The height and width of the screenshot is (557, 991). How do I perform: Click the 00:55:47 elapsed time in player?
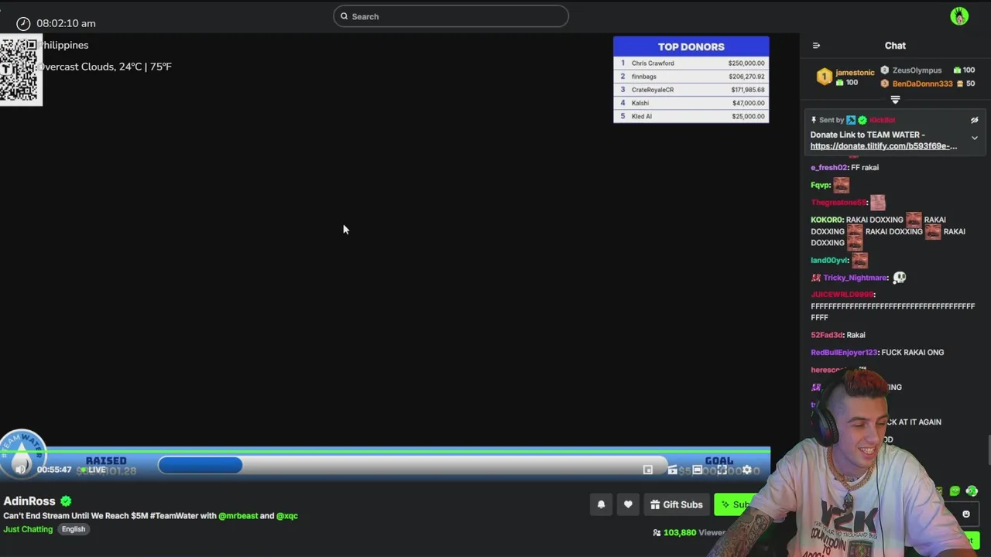[54, 470]
